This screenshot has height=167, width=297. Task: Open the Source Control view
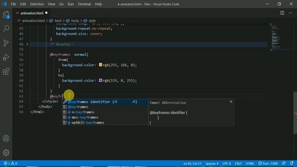pos(6,43)
